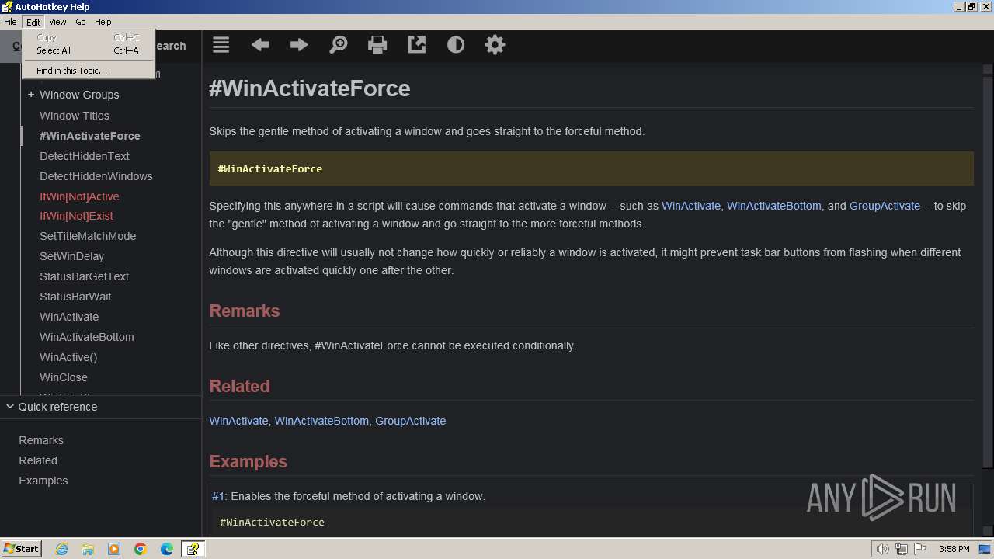Jump to Remarks in Quick reference
The height and width of the screenshot is (559, 994).
point(41,440)
